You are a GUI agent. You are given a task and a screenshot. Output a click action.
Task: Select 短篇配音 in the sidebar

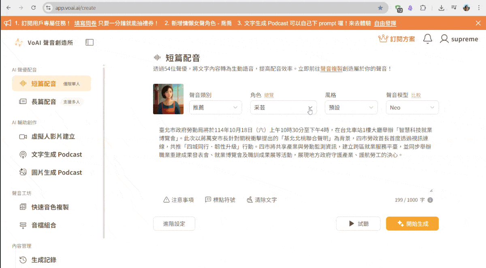point(51,83)
